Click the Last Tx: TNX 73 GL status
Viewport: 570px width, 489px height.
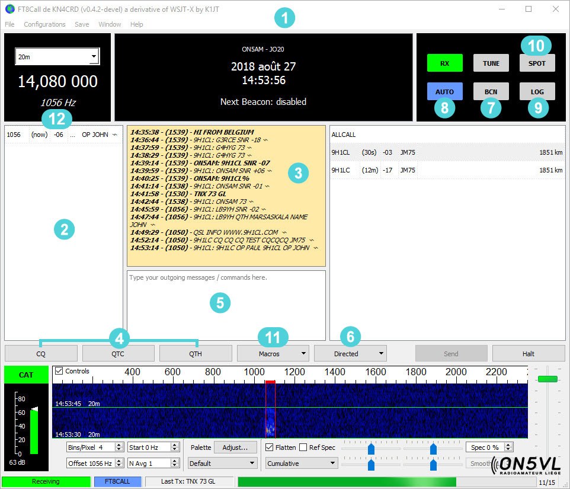tap(188, 481)
